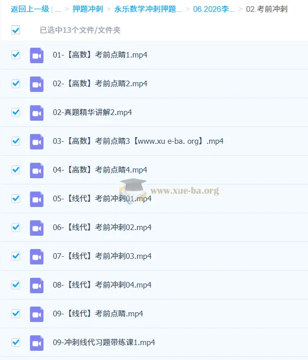This screenshot has height=360, width=308.
Task: Click video icon for 02-真题精华讲解2.mp4
Action: tap(37, 113)
